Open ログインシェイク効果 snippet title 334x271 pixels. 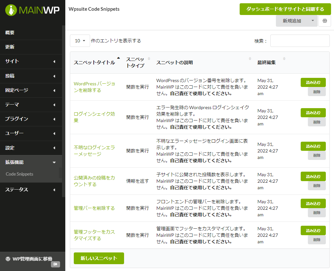94,117
